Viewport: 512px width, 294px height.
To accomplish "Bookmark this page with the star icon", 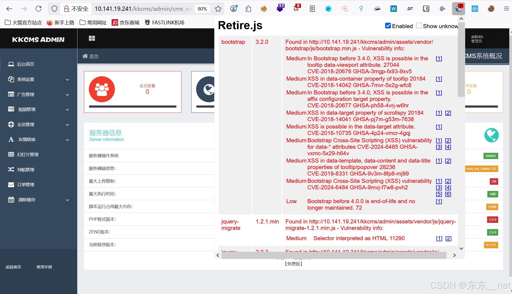I will (x=218, y=9).
